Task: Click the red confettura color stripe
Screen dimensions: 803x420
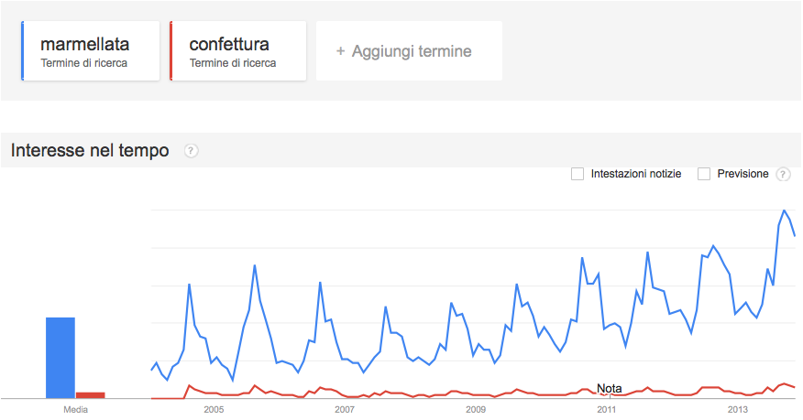Action: tap(171, 50)
